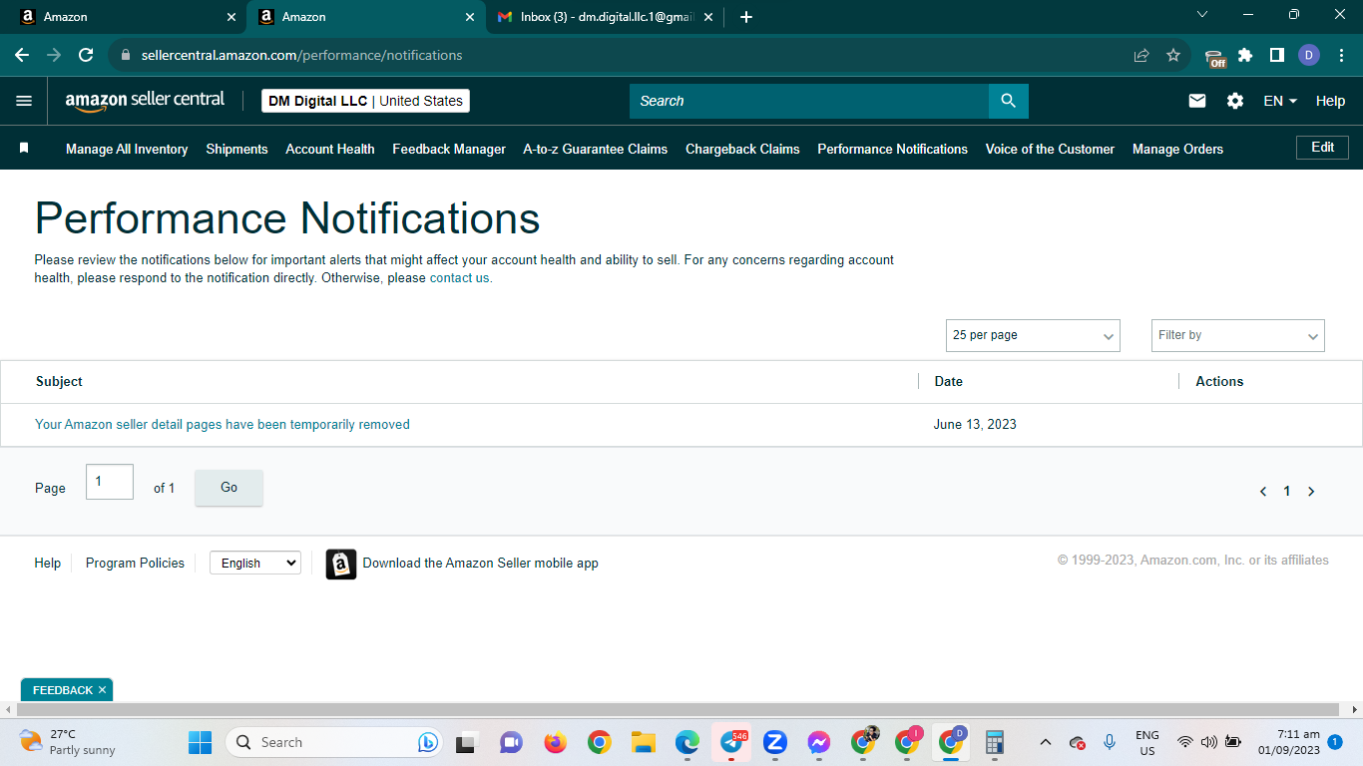Open Telegram from the taskbar
Image resolution: width=1363 pixels, height=766 pixels.
pyautogui.click(x=731, y=742)
